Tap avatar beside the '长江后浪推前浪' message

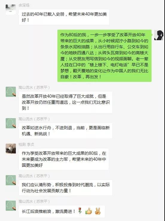coord(11,206)
